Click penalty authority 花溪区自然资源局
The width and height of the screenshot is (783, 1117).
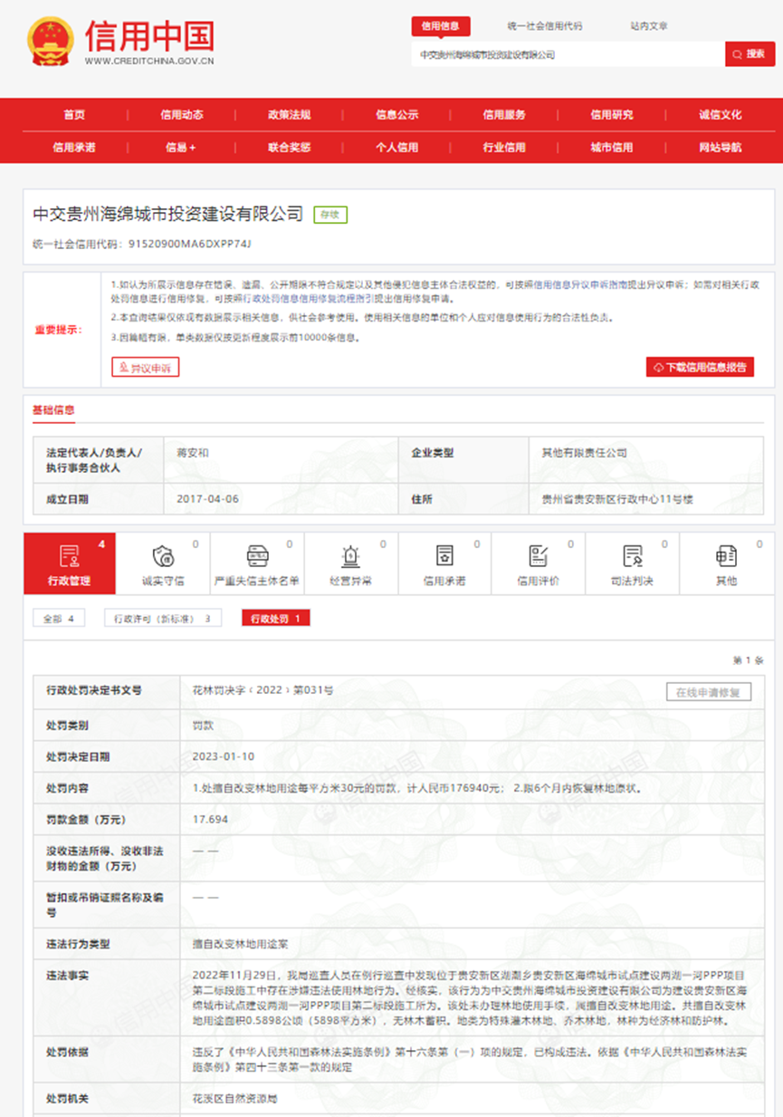[235, 1098]
